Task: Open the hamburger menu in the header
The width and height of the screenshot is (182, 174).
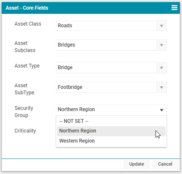Action: pyautogui.click(x=174, y=8)
